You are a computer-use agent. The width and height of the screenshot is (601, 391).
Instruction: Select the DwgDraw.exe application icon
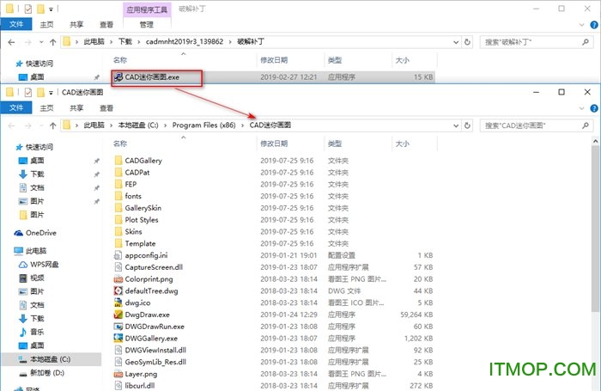pos(118,315)
